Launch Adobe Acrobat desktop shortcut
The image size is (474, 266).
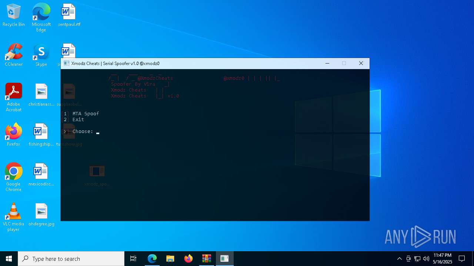14,98
